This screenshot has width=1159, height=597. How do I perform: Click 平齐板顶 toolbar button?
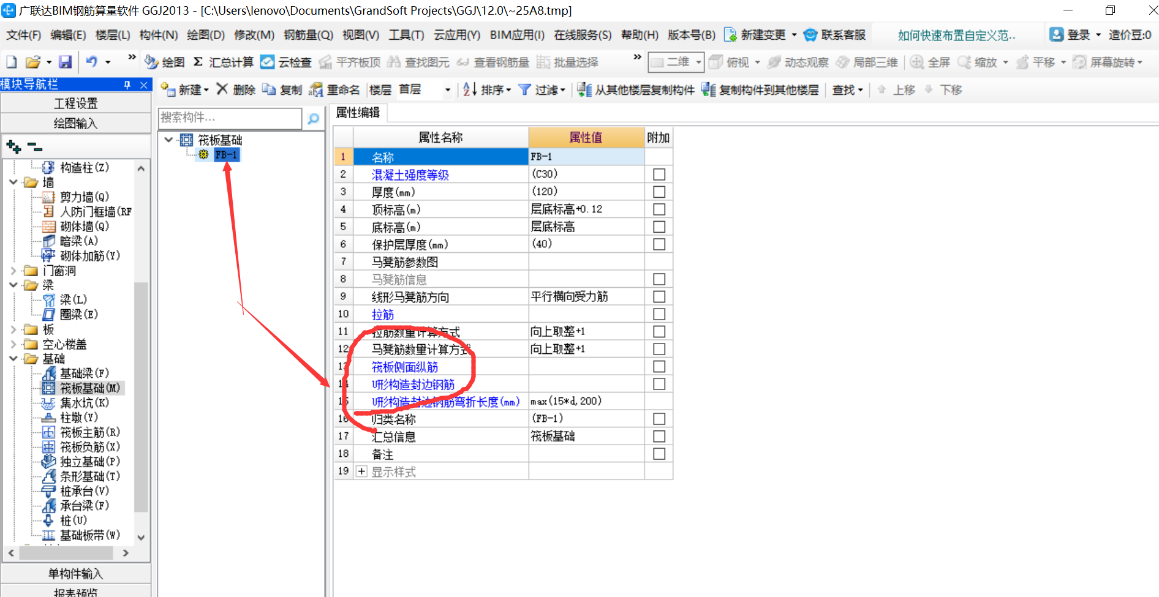[x=350, y=62]
